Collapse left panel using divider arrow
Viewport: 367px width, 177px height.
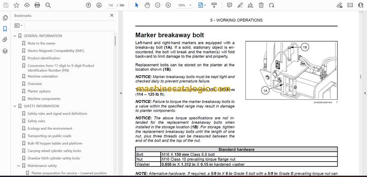point(121,93)
